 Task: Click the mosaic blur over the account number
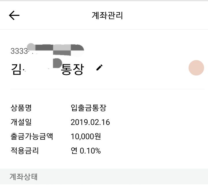click(55, 50)
